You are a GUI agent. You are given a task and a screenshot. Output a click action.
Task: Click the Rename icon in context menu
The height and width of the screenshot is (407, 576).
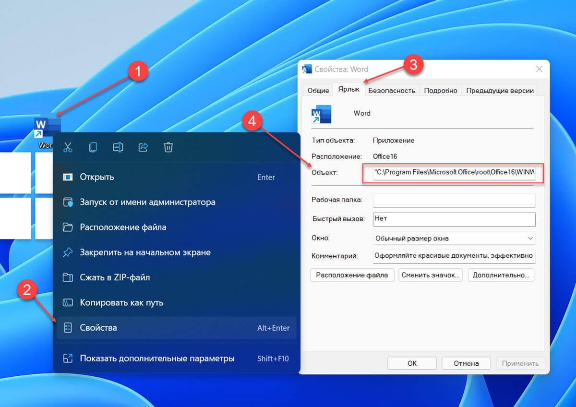[x=118, y=147]
